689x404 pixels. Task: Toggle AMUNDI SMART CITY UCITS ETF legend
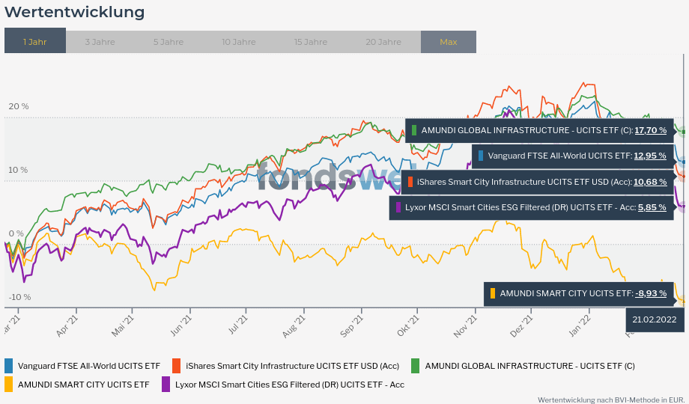click(x=84, y=385)
